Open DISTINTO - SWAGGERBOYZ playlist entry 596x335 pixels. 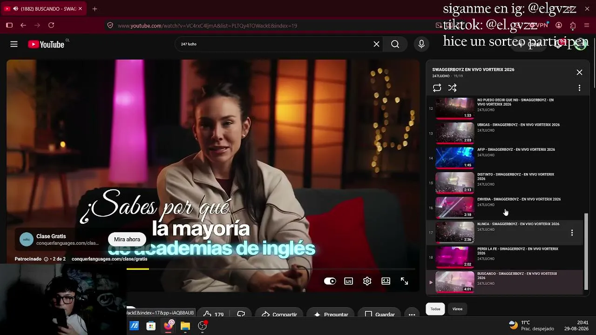coord(505,183)
